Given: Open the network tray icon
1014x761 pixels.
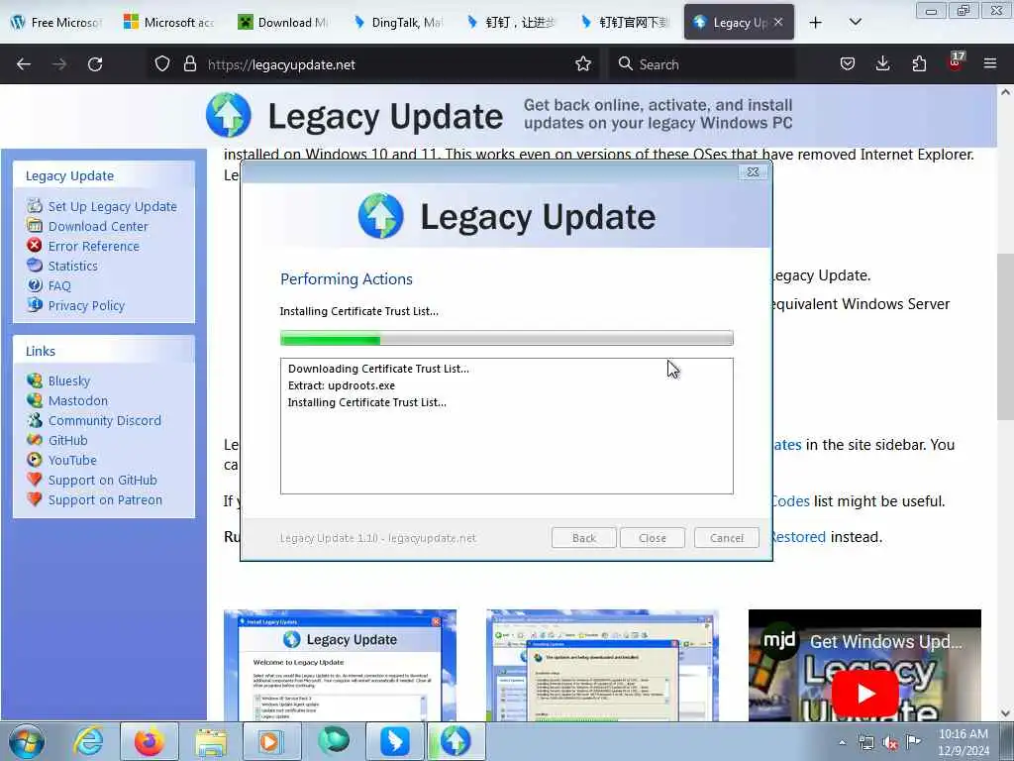Looking at the screenshot, I should pos(866,743).
